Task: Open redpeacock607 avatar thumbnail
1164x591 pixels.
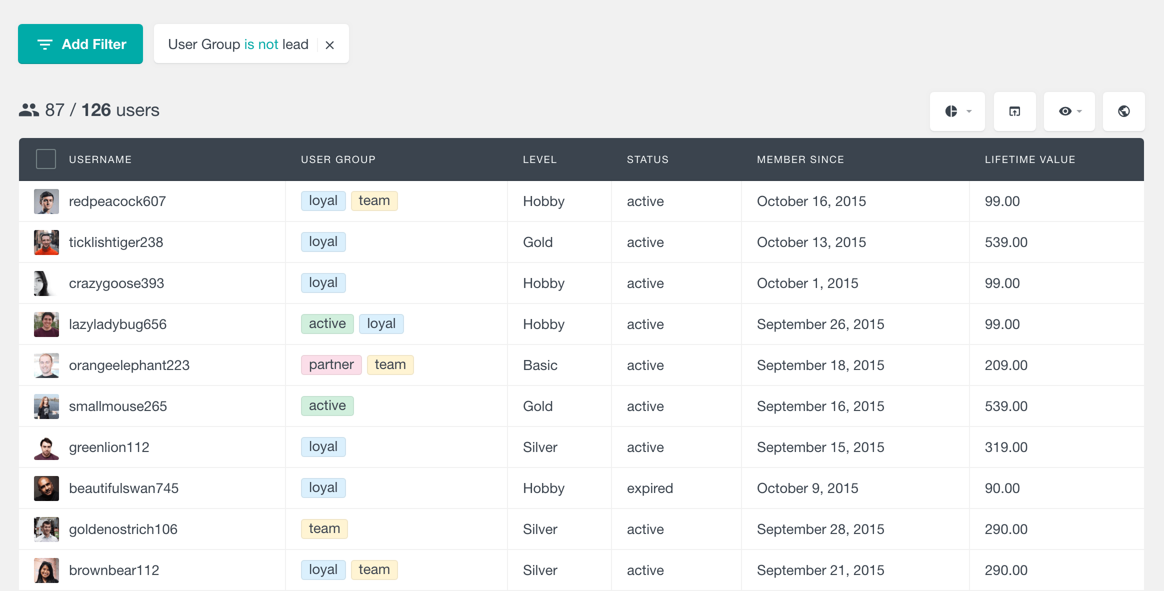Action: [x=46, y=201]
